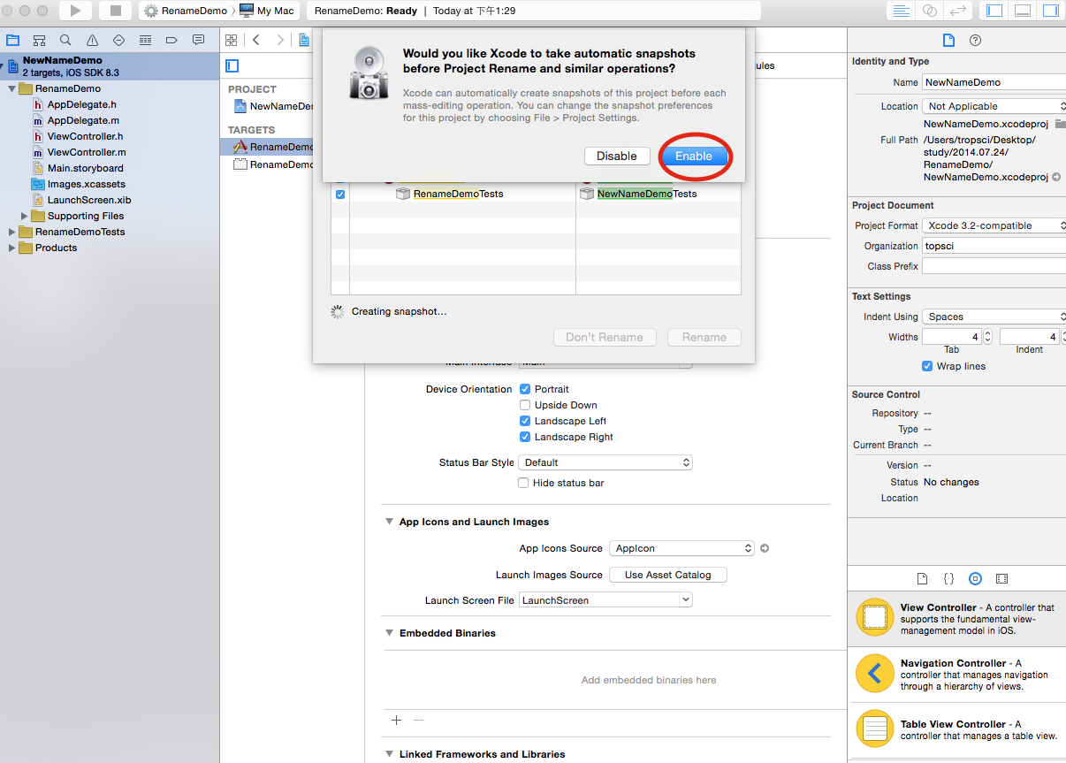Screen dimensions: 1066x763
Task: Show the Quick Help inspector
Action: 975,41
